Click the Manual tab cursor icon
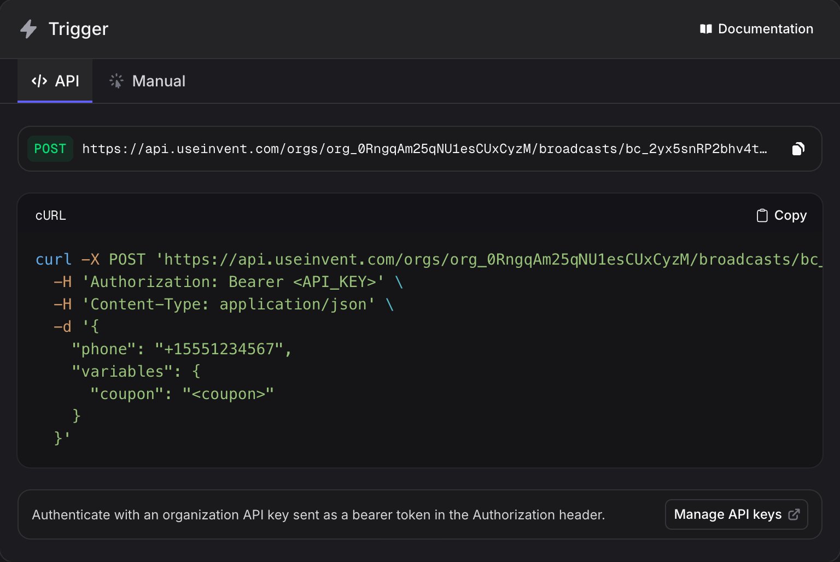Screen dimensions: 840x562 pyautogui.click(x=116, y=81)
